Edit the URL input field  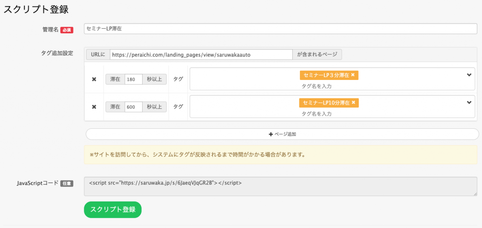(201, 55)
